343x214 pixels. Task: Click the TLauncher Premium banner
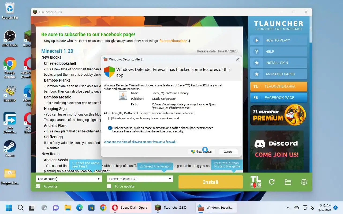[278, 115]
